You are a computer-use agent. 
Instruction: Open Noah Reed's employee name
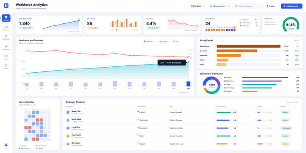pyautogui.click(x=76, y=119)
